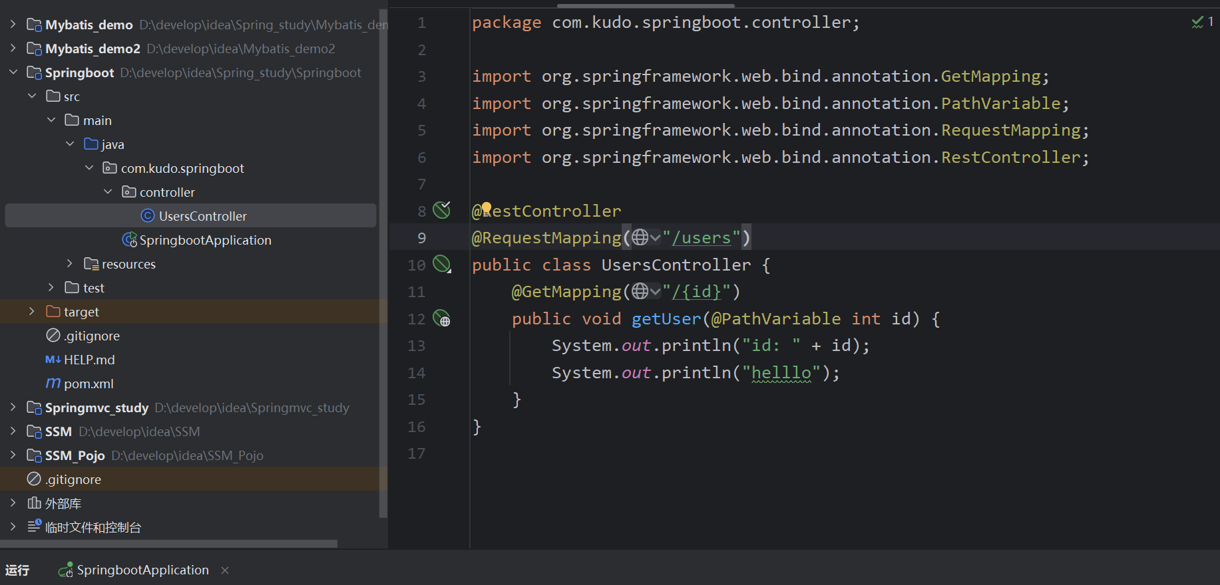Click the project panel horizontal scrollbar

(169, 544)
